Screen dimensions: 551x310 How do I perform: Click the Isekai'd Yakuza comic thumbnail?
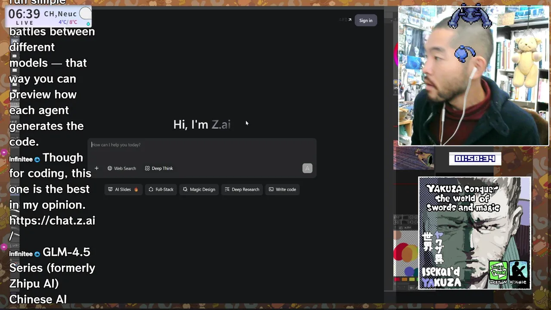point(474,233)
